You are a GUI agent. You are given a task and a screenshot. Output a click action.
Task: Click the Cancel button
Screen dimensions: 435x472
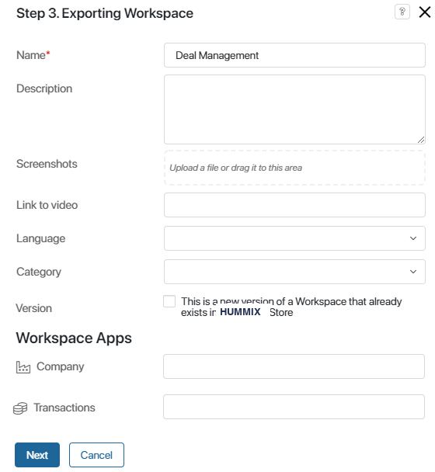tap(96, 455)
